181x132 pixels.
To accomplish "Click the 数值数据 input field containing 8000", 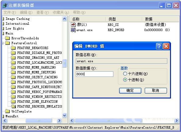I will click(x=94, y=74).
